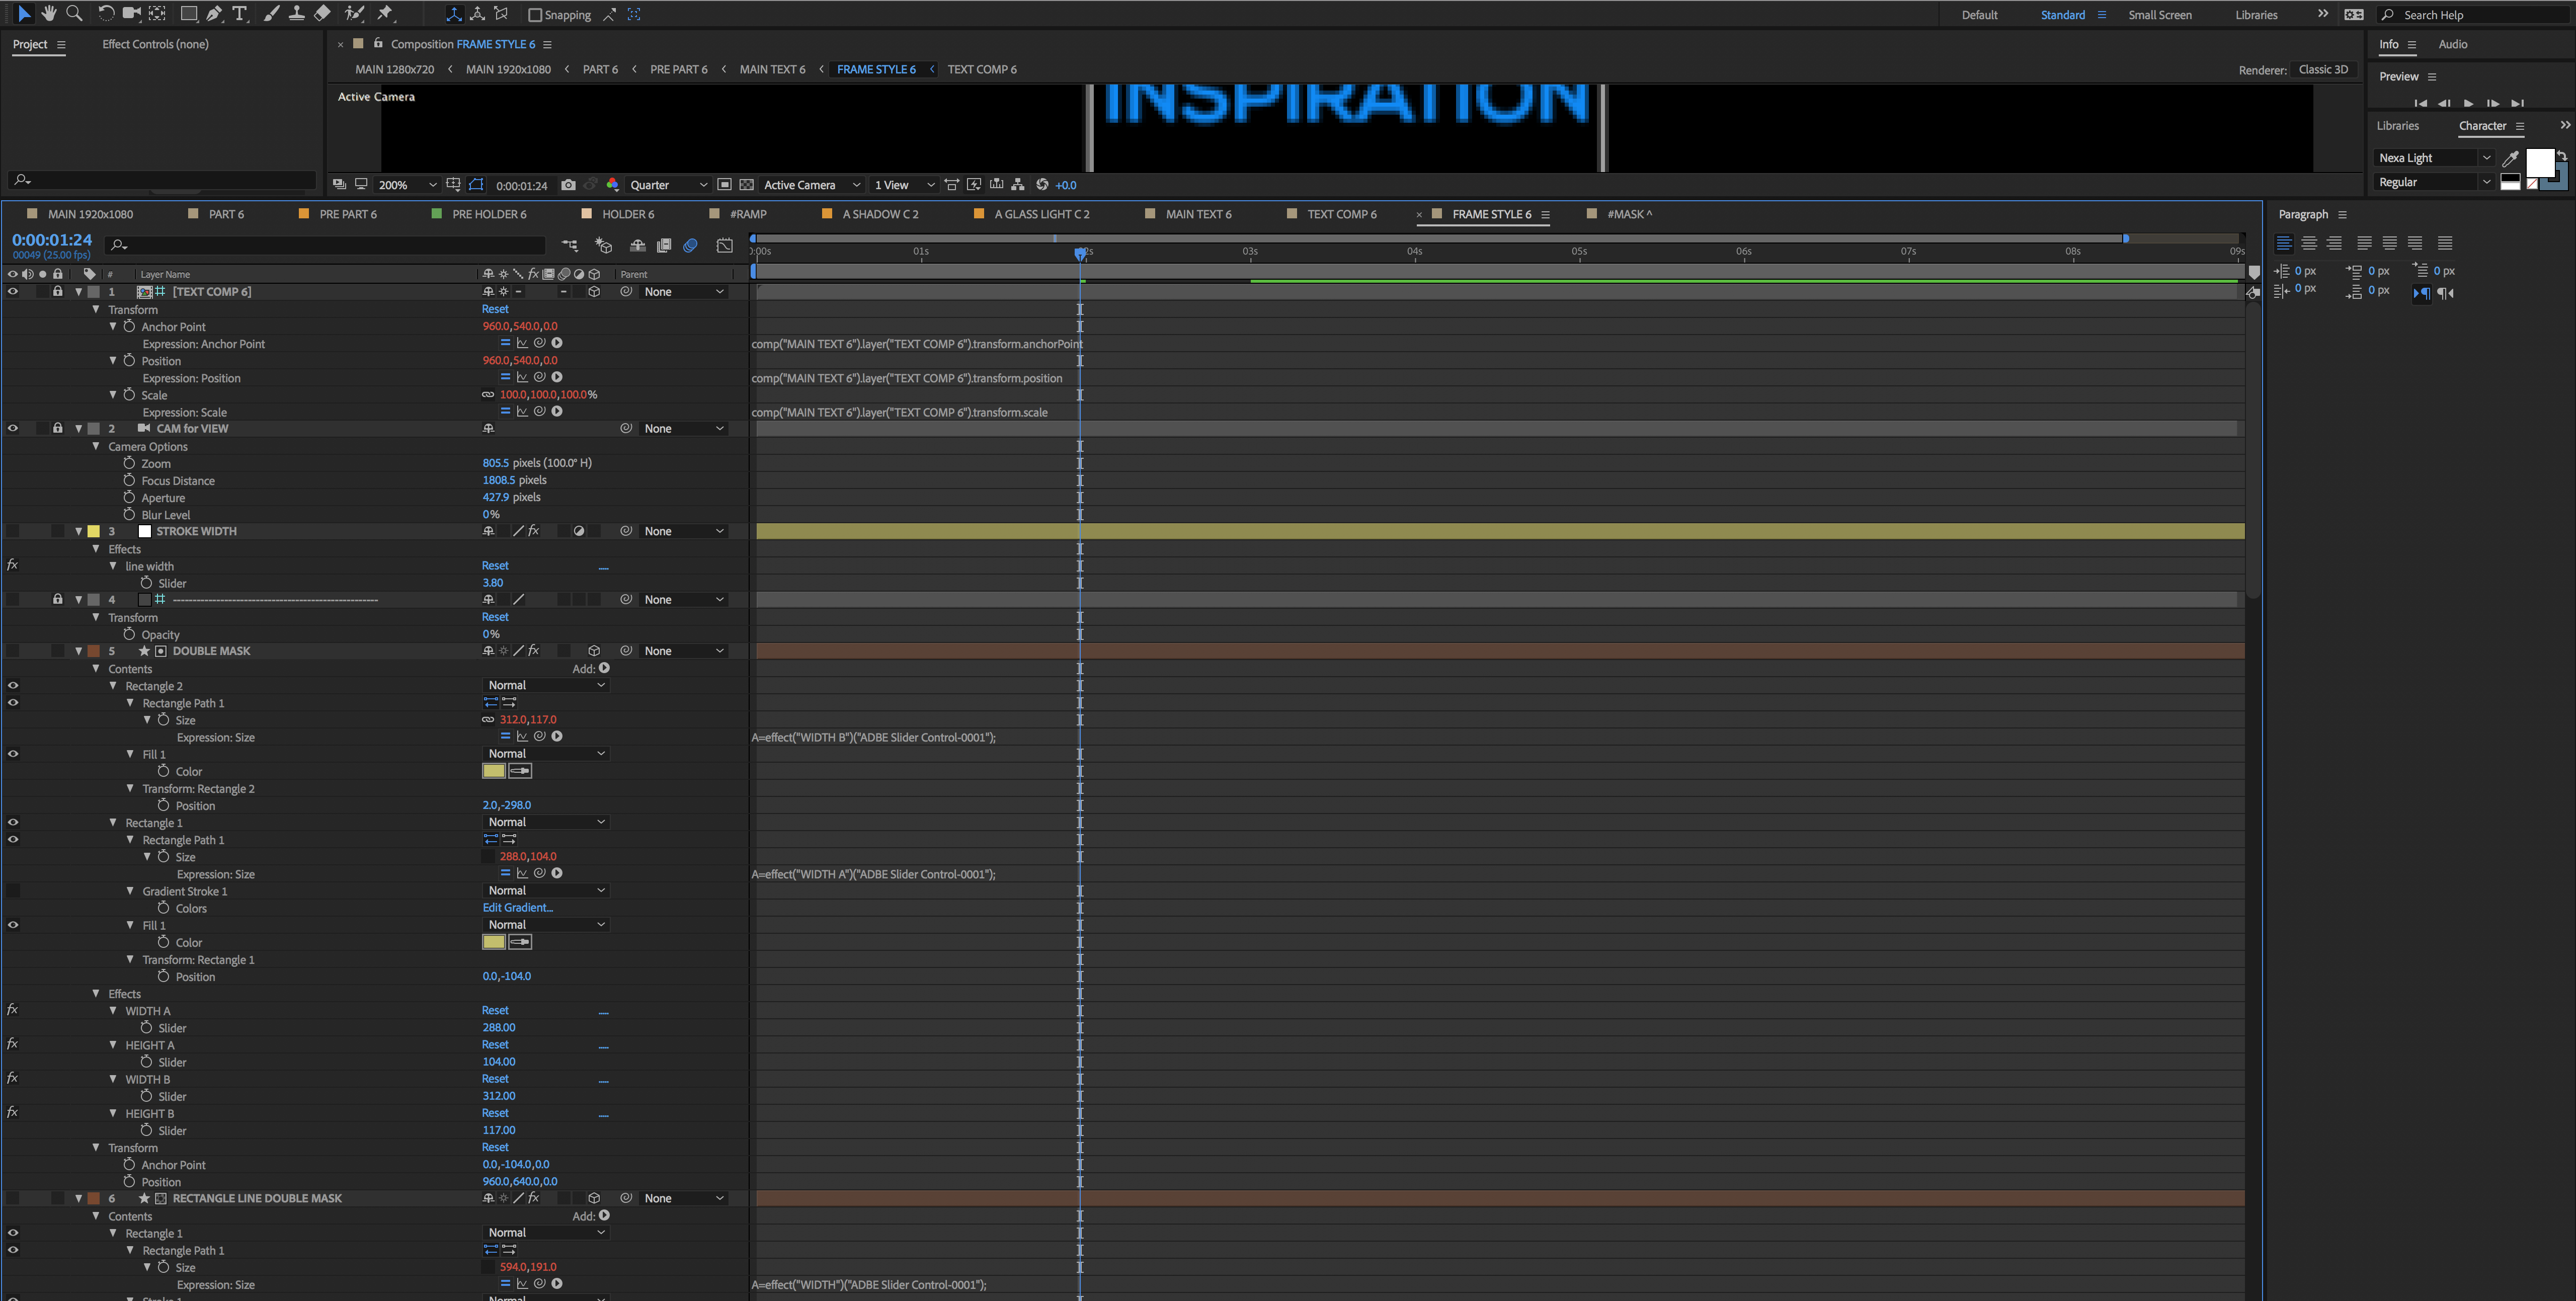Image resolution: width=2576 pixels, height=1301 pixels.
Task: Click the Classic 3D renderer button
Action: pyautogui.click(x=2323, y=69)
